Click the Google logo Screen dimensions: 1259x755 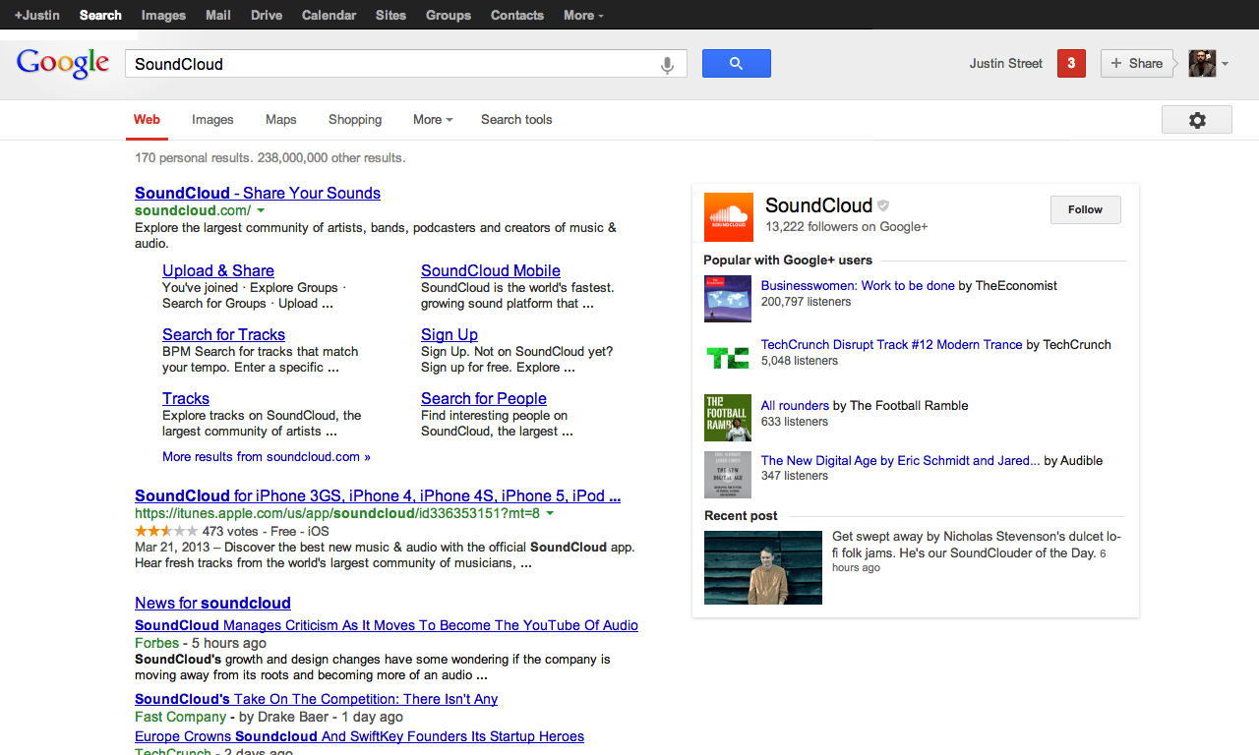(63, 64)
